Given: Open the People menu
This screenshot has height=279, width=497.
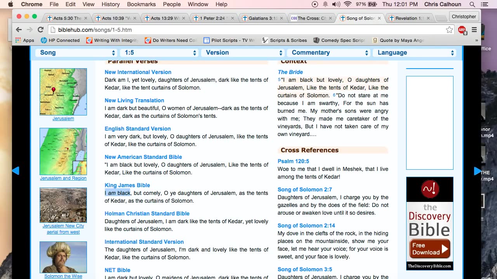Looking at the screenshot, I should coord(172,4).
